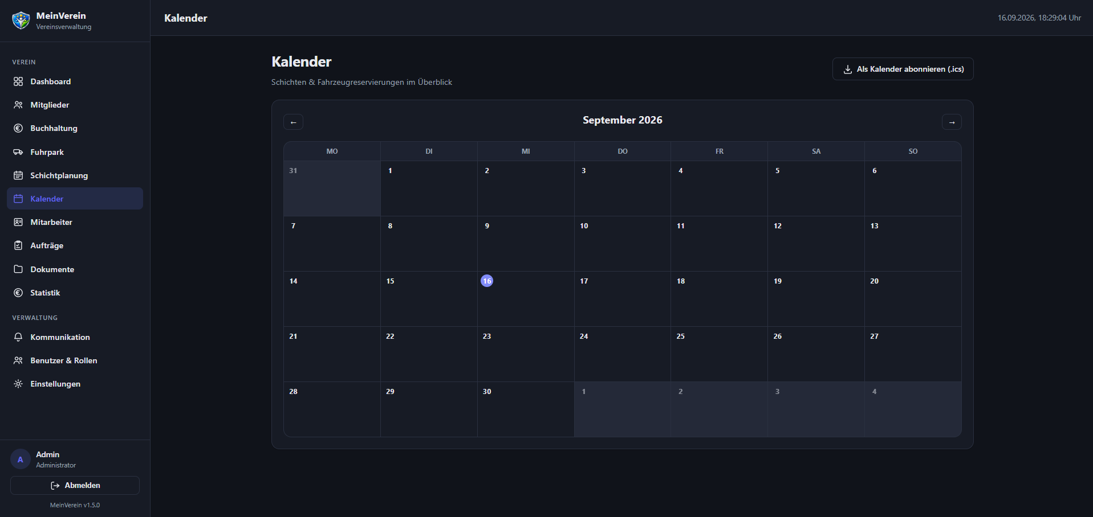Open Dashboard via its grid icon

pos(18,81)
